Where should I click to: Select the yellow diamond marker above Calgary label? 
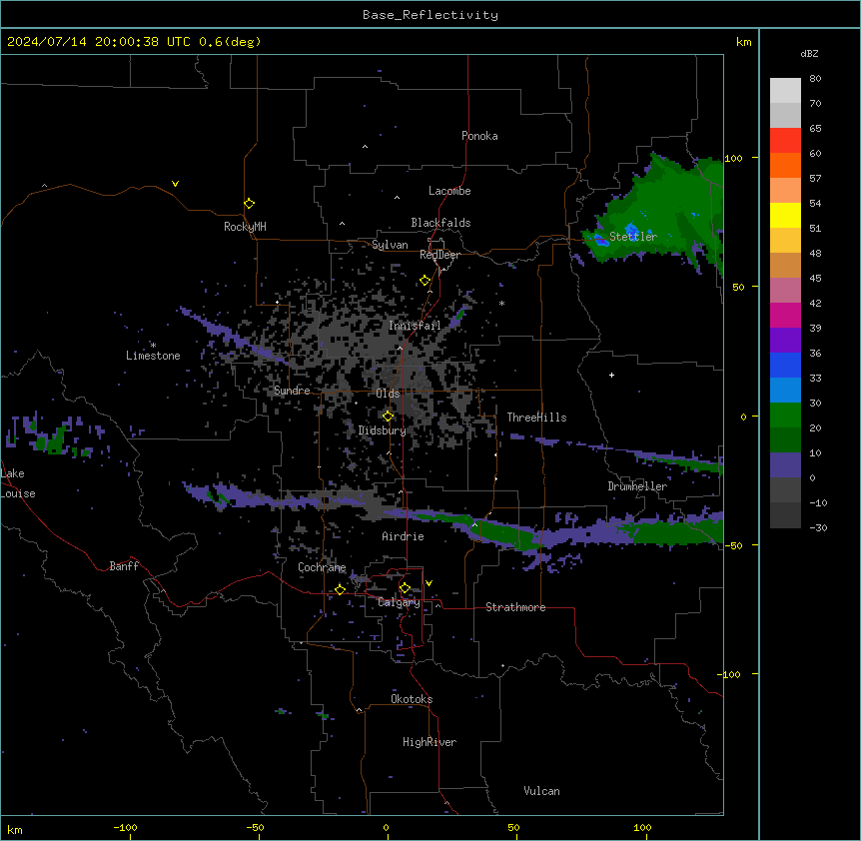tap(405, 588)
